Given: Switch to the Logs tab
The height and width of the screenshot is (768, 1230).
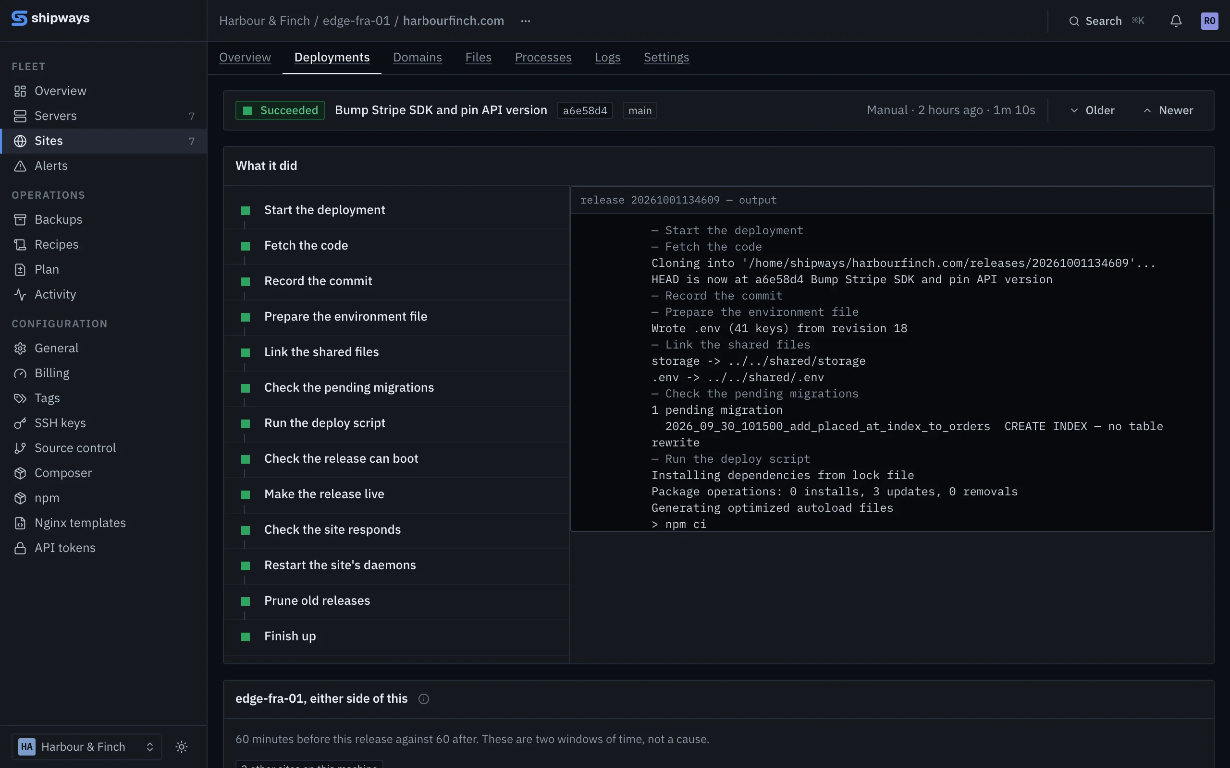Looking at the screenshot, I should click(607, 58).
